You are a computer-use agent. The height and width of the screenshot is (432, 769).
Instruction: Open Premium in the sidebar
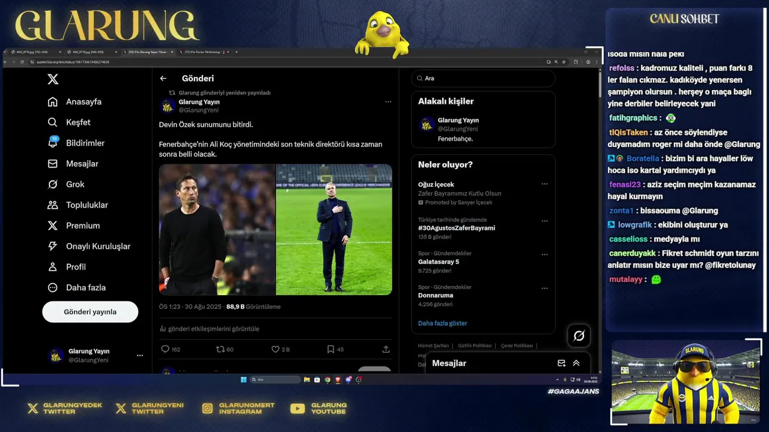click(73, 226)
